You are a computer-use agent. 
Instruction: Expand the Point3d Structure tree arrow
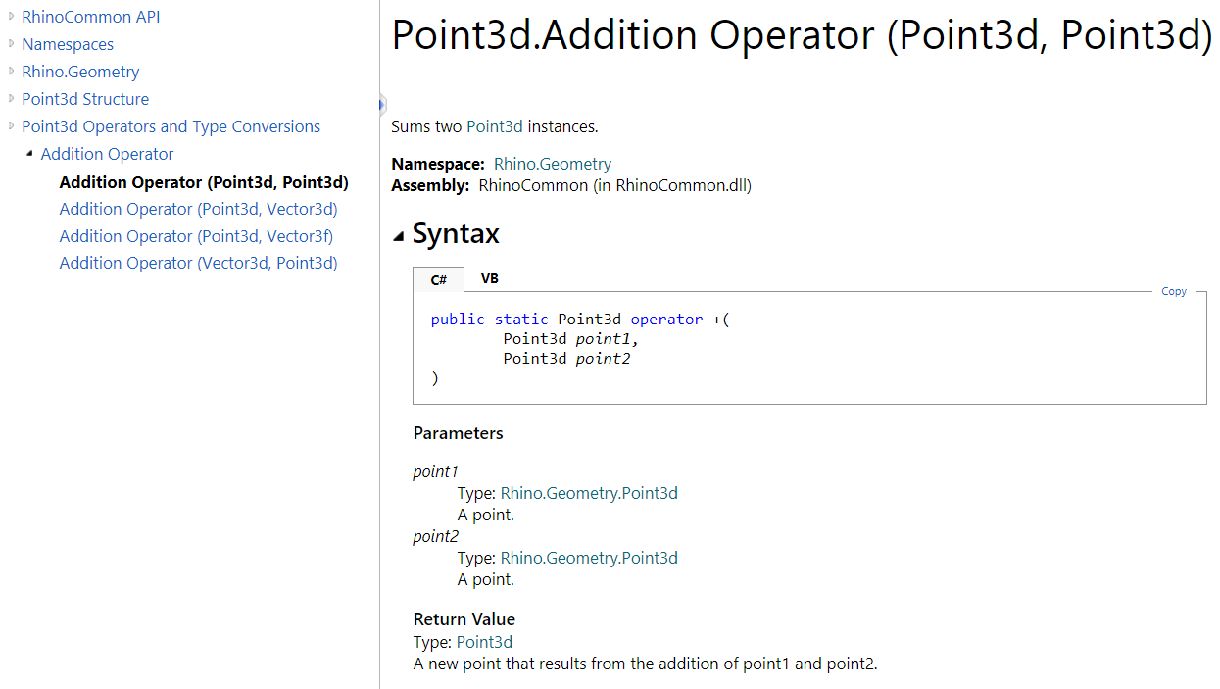[12, 99]
